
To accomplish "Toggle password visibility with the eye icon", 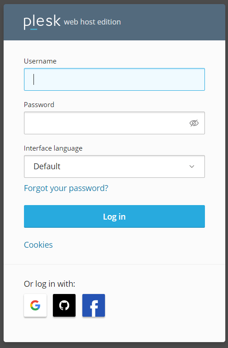I will tap(194, 123).
